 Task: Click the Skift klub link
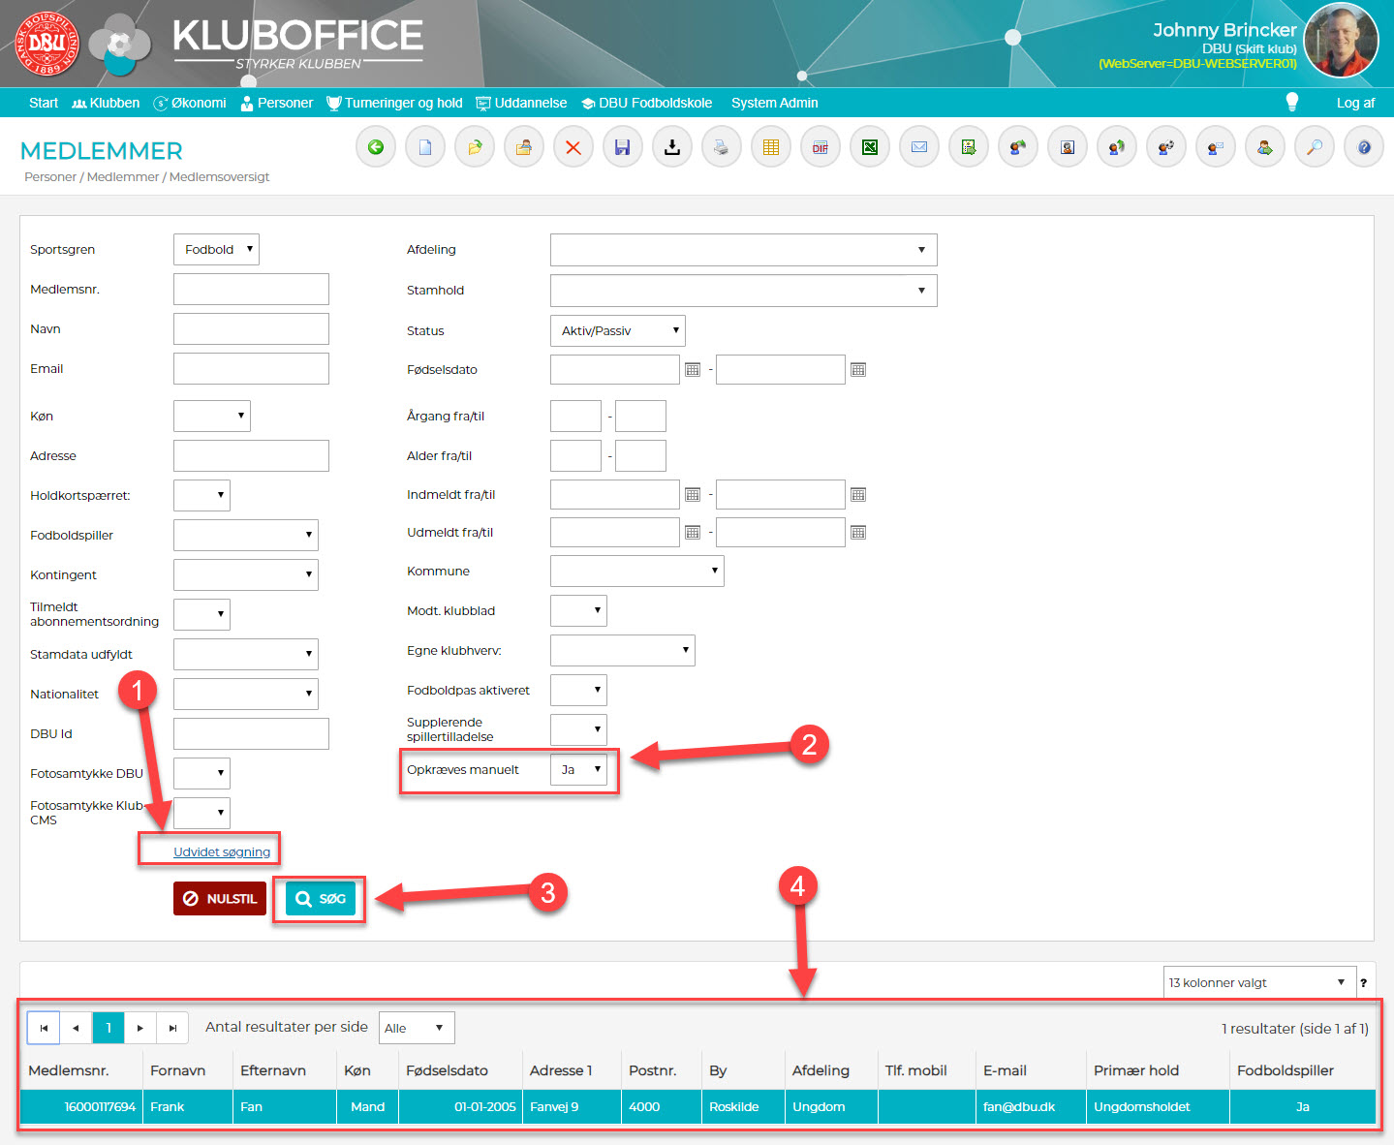(1266, 49)
